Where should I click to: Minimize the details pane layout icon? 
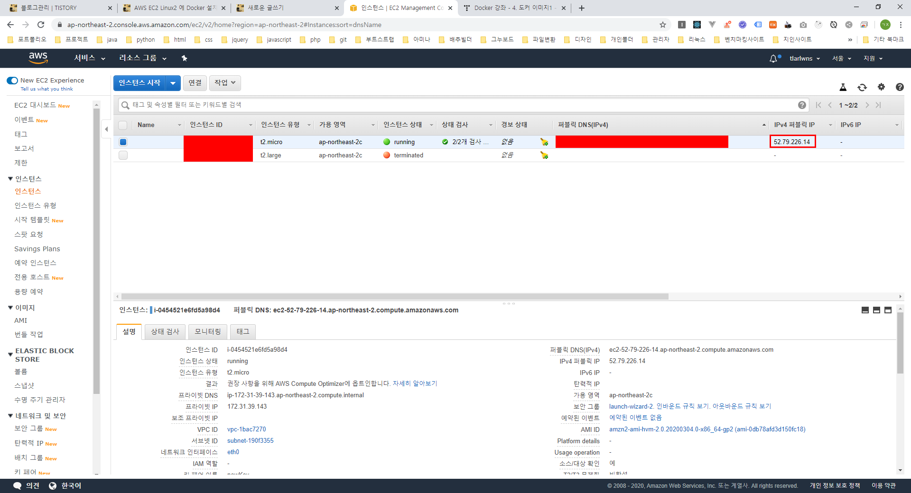tap(865, 310)
